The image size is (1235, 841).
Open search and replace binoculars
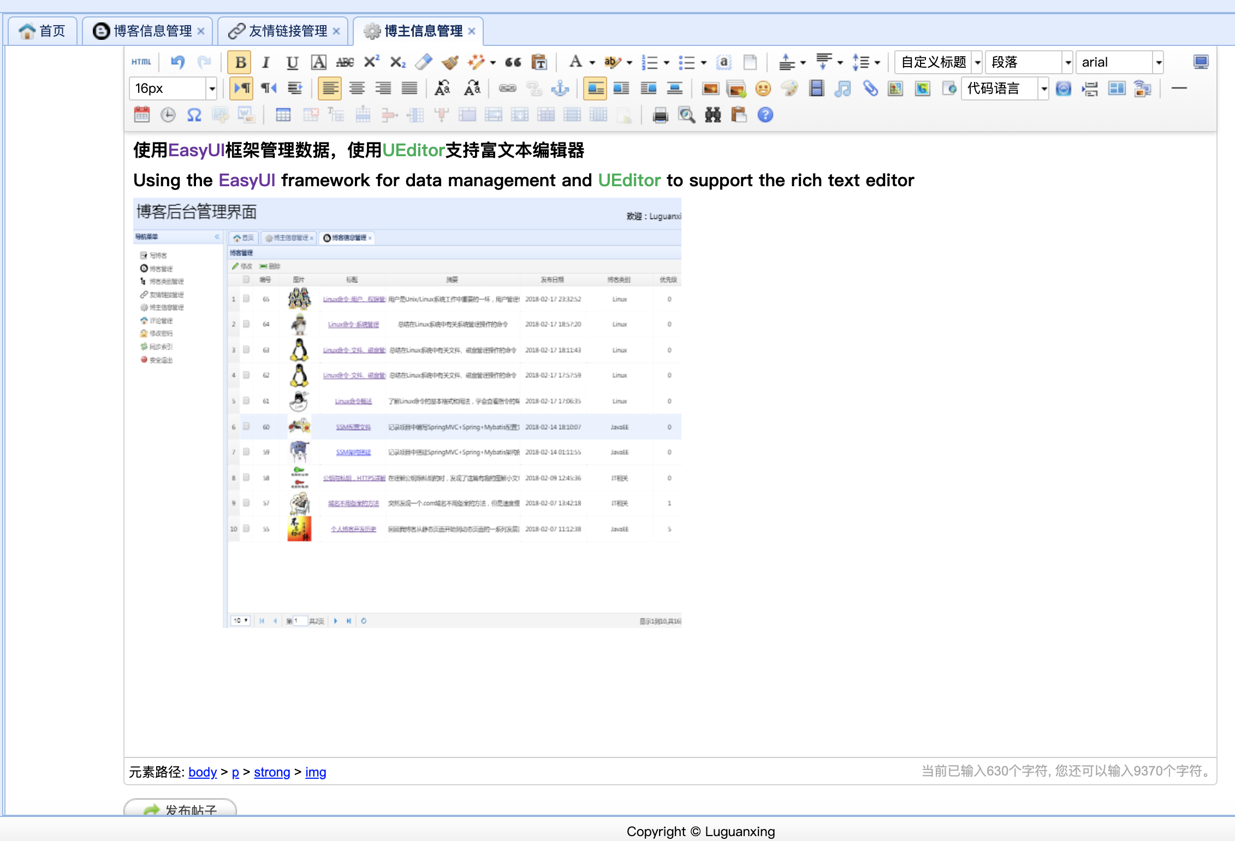pyautogui.click(x=713, y=115)
